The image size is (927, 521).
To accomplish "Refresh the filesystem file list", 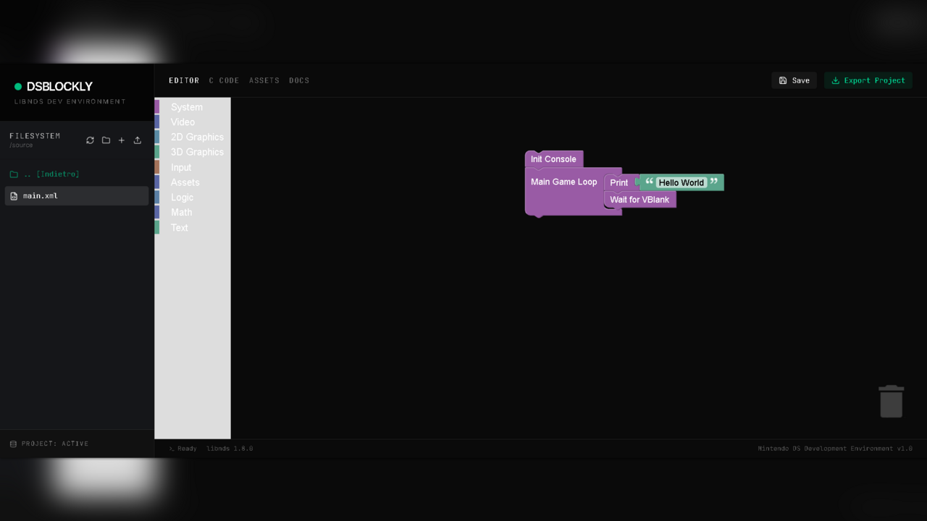I will pos(90,140).
